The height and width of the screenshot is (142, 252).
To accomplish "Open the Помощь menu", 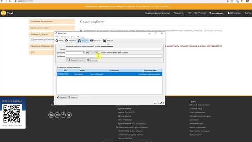I will (x=80, y=37).
